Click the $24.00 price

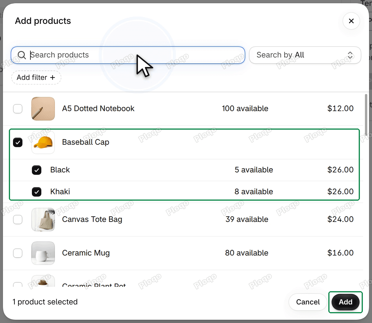tap(340, 220)
